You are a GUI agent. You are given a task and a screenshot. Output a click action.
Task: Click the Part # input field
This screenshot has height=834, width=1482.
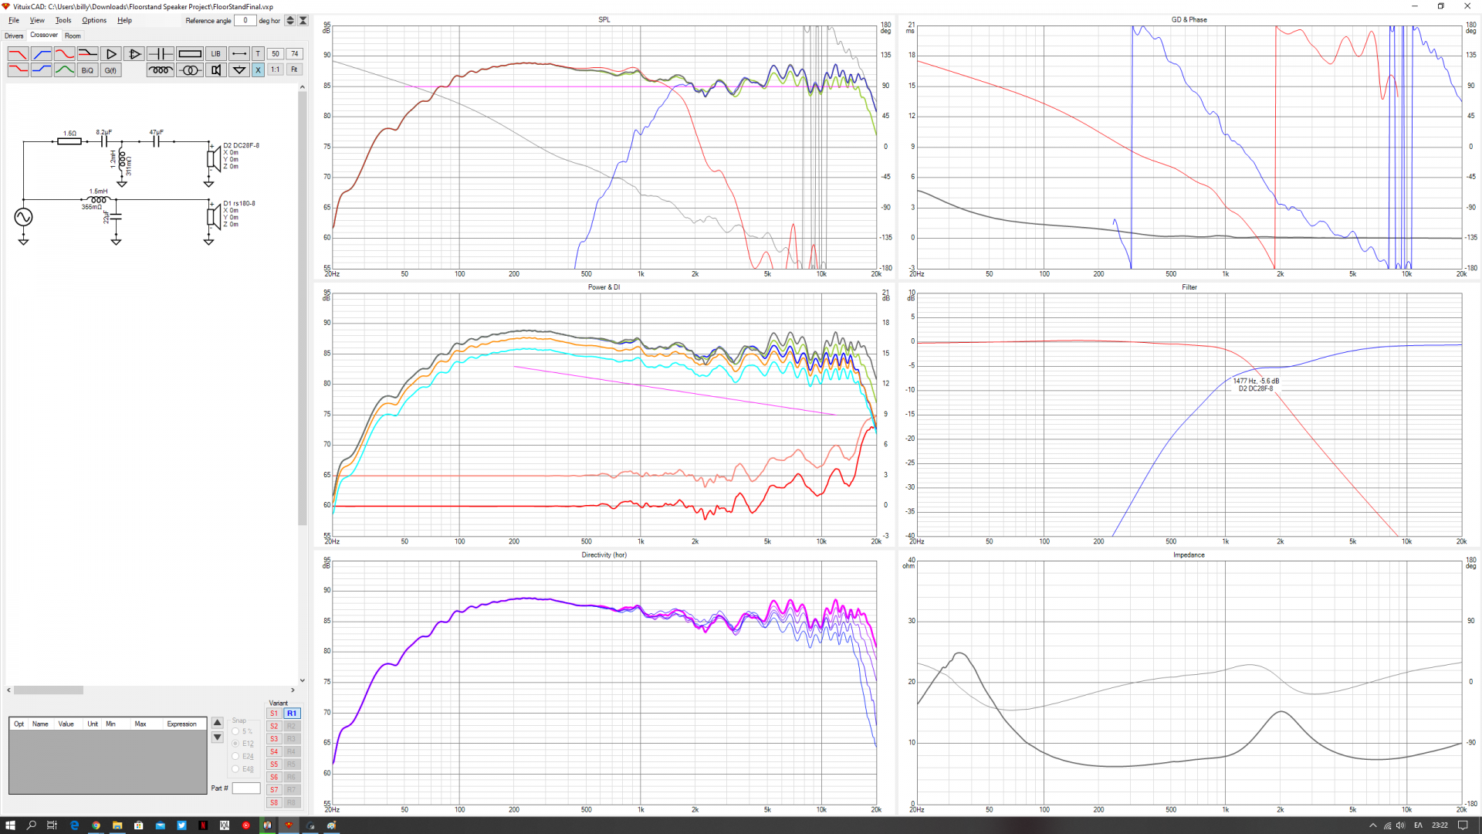246,788
